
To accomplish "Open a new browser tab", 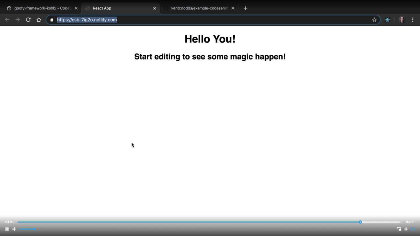I will [245, 8].
